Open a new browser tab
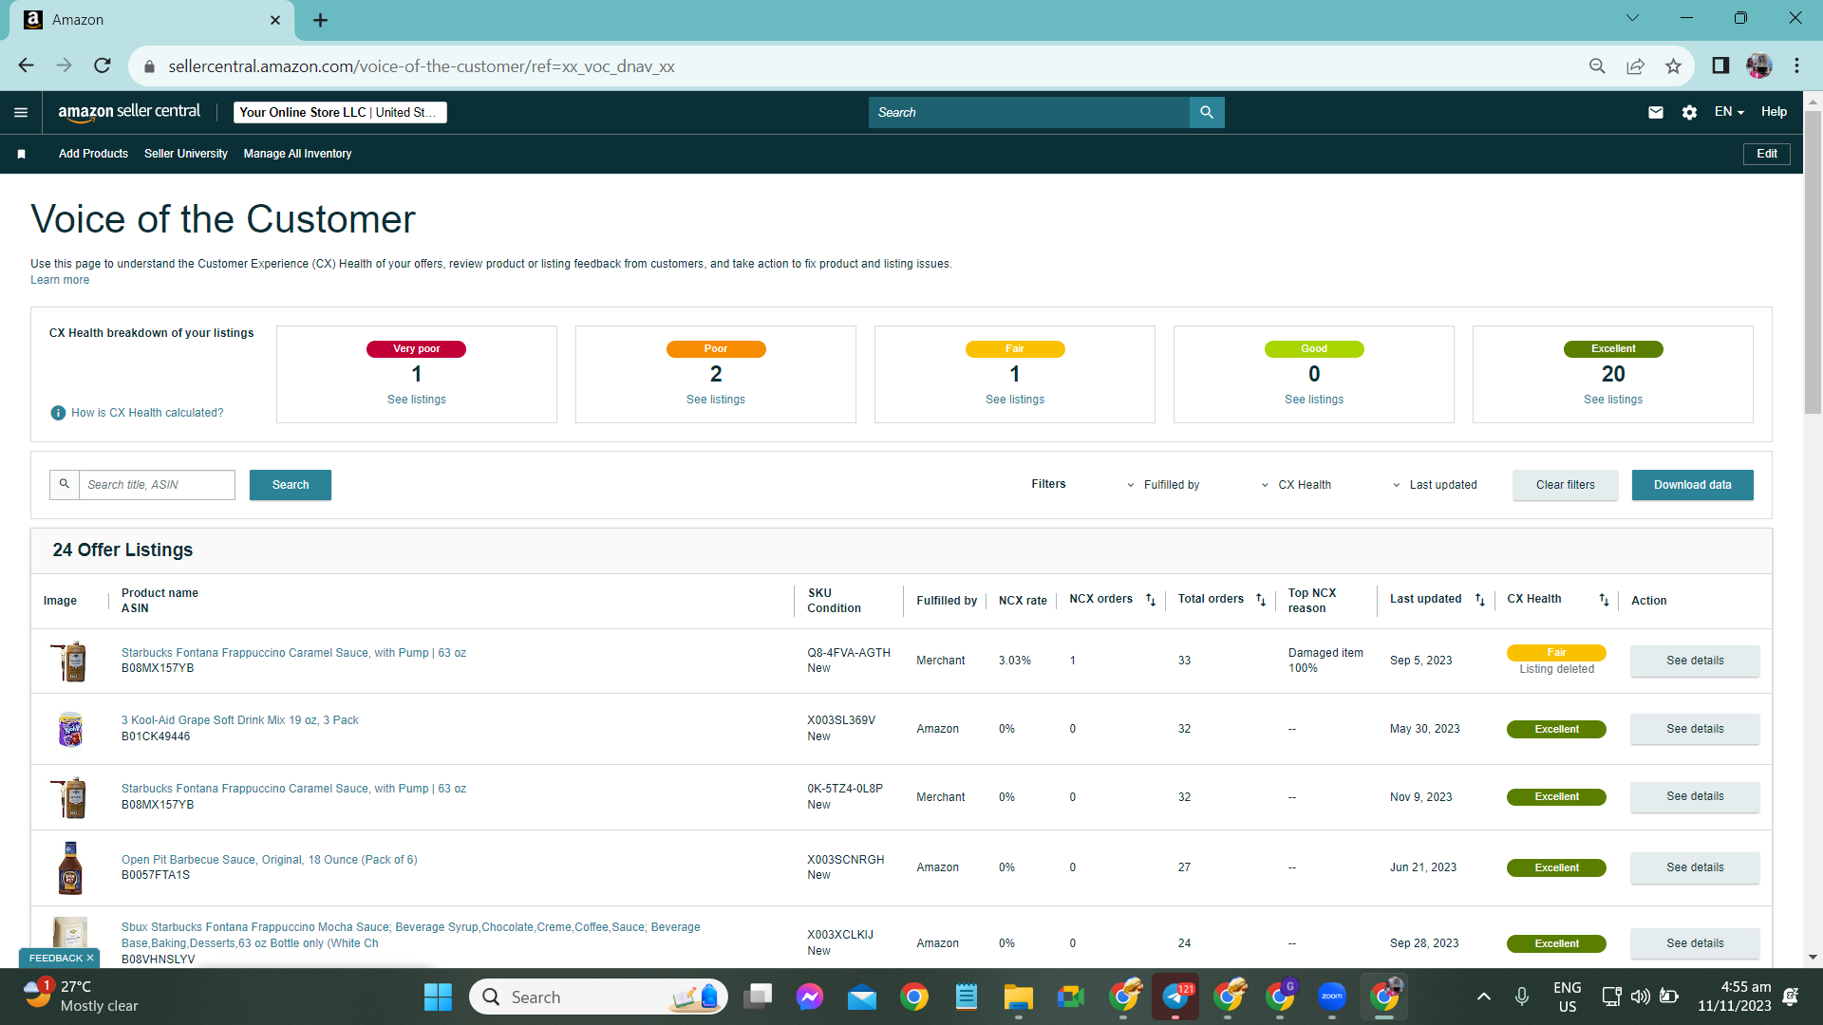Screen dimensions: 1823x1025 click(320, 20)
